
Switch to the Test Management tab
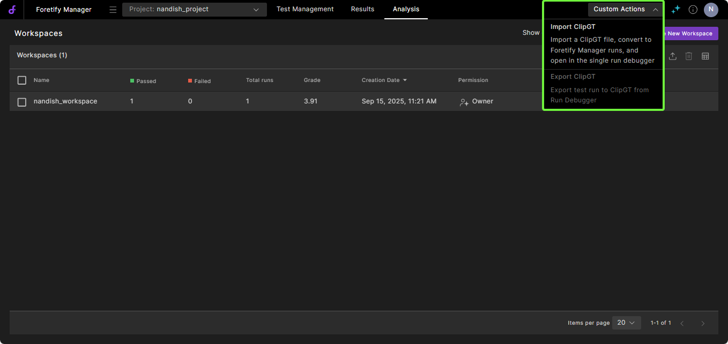point(305,9)
